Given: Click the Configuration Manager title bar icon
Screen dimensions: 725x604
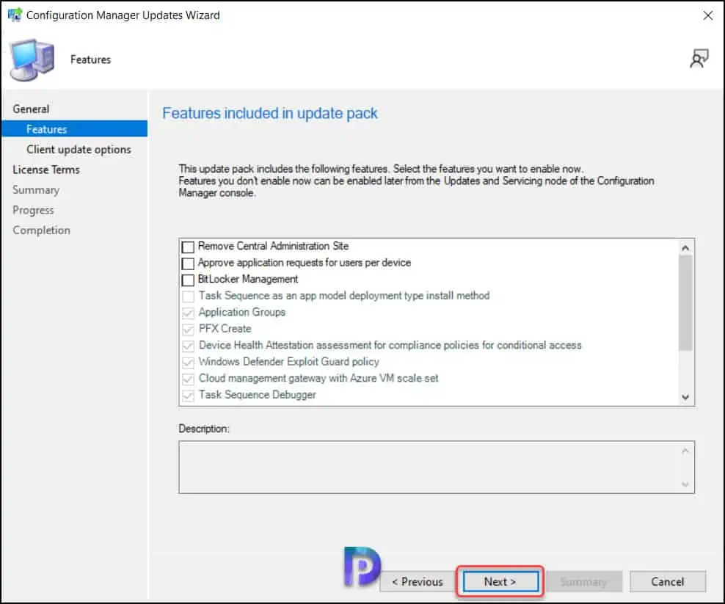Looking at the screenshot, I should tap(15, 15).
